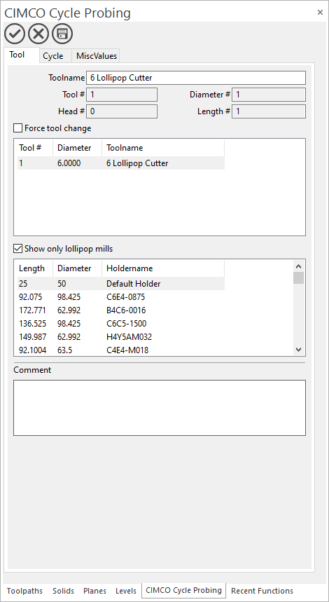The height and width of the screenshot is (602, 329).
Task: Click holder list scroll up arrow
Action: pos(299,266)
